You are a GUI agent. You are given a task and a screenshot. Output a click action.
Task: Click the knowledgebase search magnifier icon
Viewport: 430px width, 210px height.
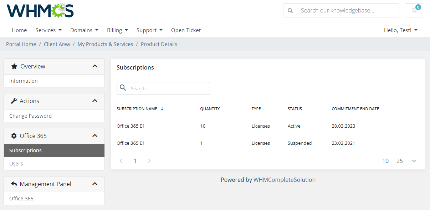(290, 11)
